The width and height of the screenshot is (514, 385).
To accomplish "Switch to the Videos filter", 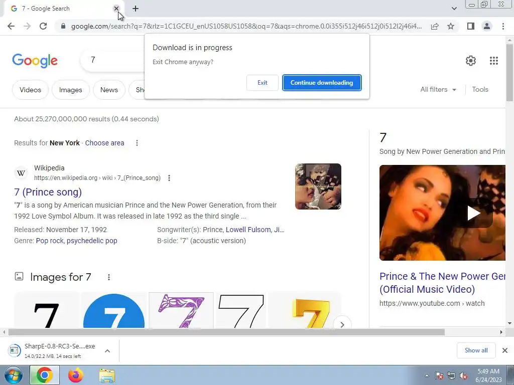I will pos(30,90).
